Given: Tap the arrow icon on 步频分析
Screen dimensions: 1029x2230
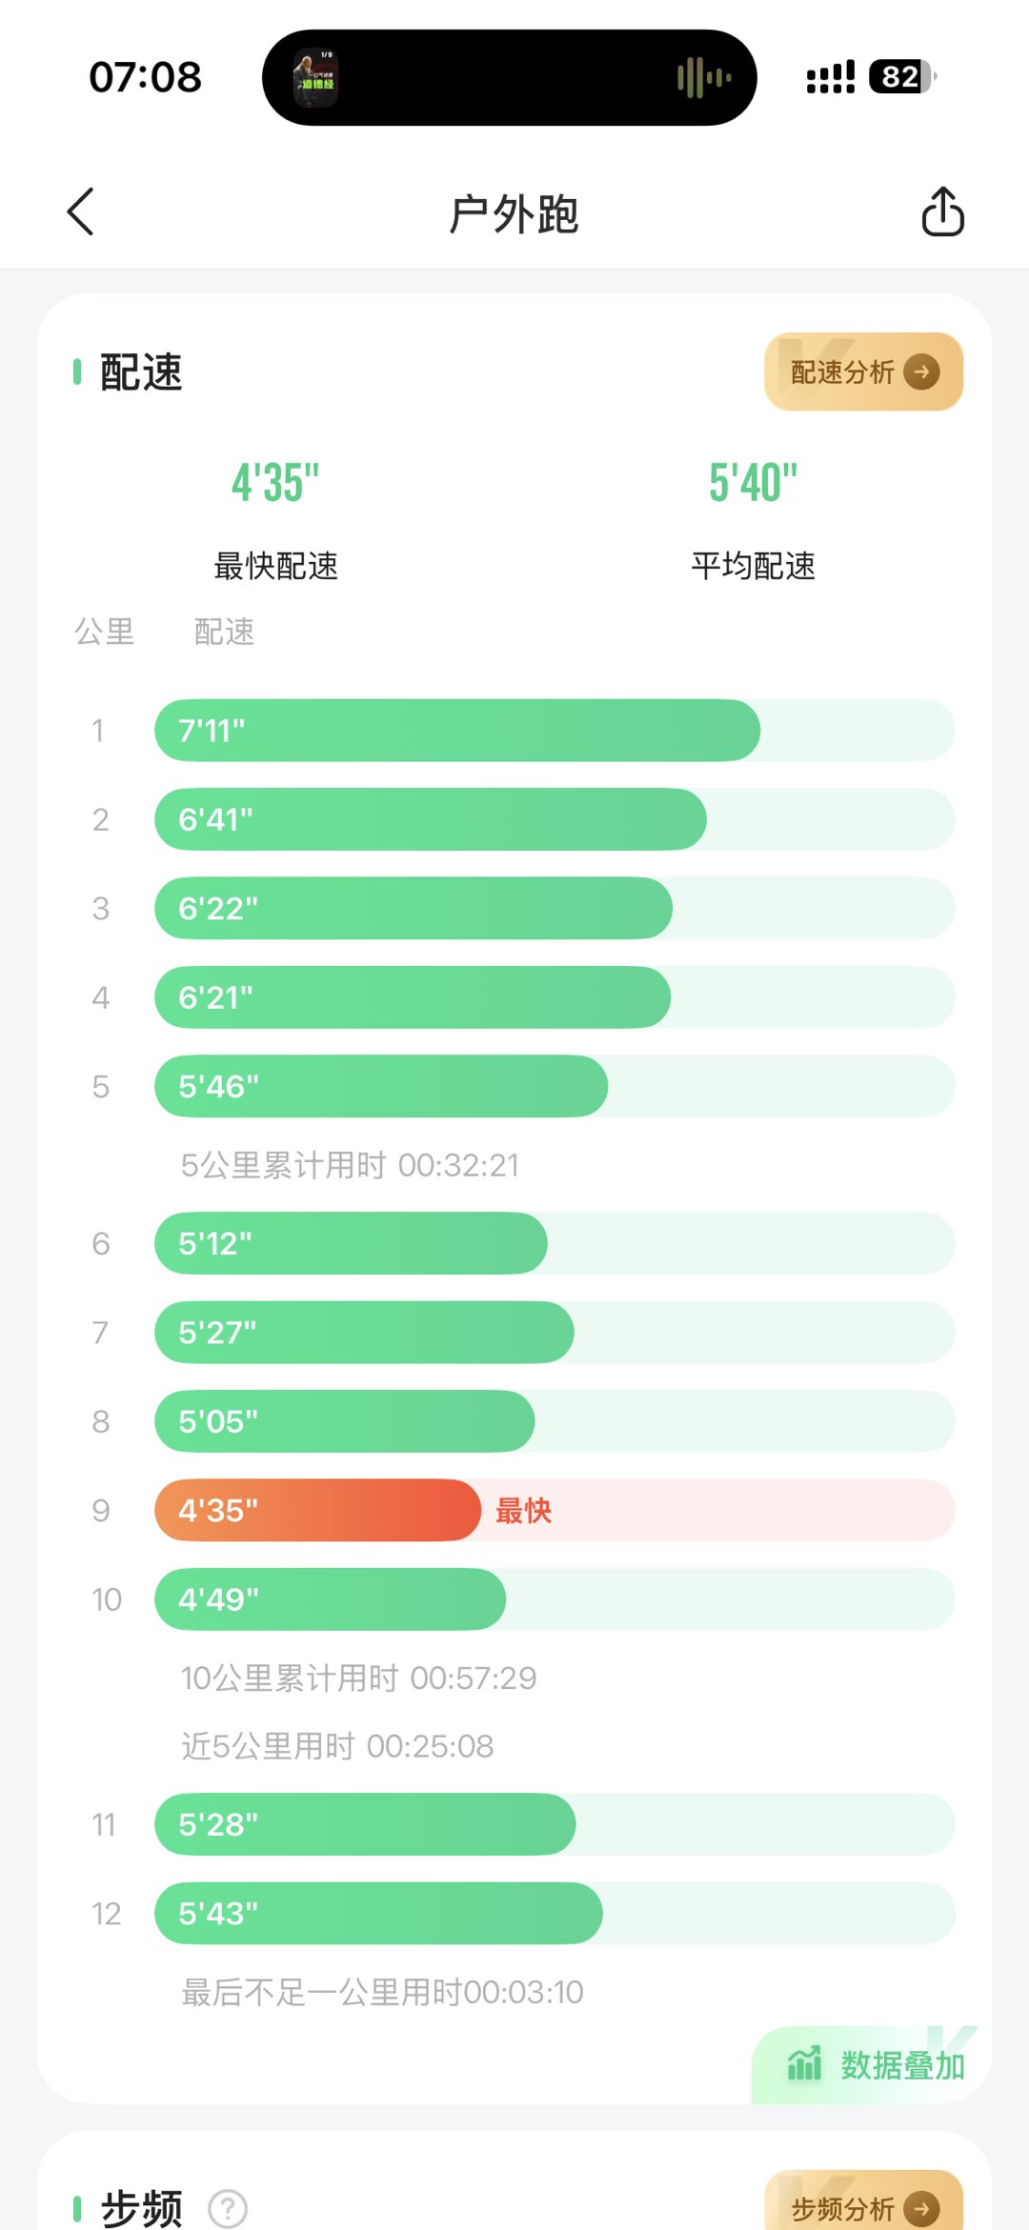Looking at the screenshot, I should click(x=921, y=2208).
